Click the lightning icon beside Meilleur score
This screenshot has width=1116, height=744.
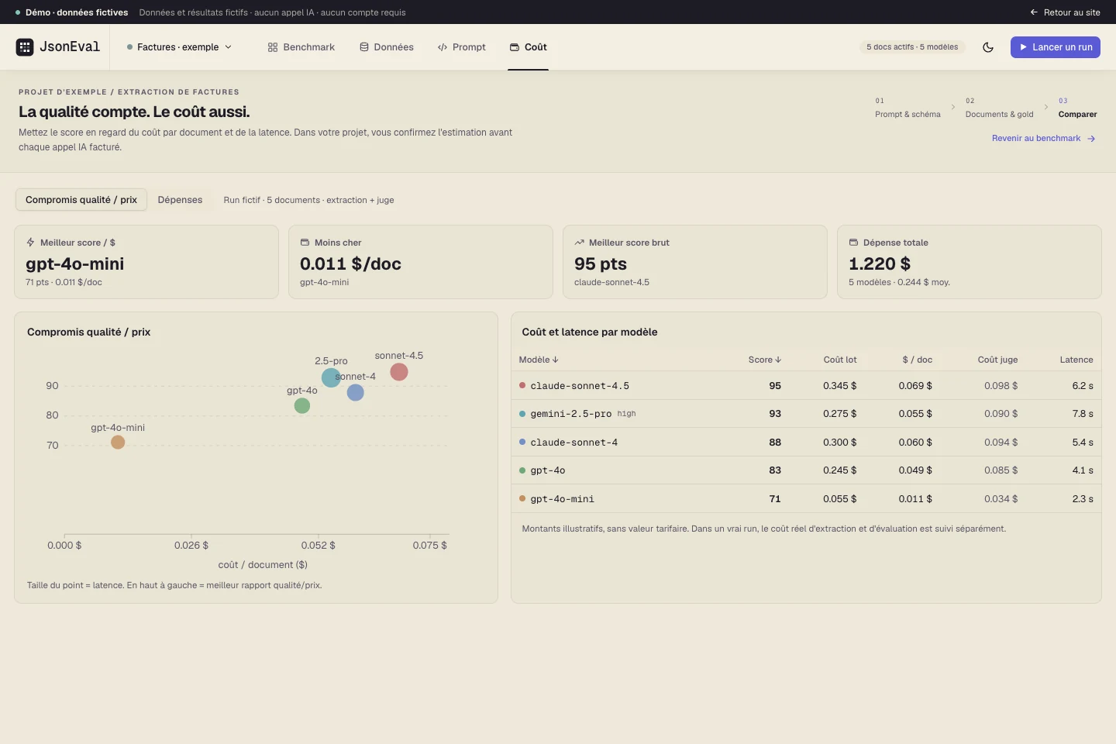[30, 243]
